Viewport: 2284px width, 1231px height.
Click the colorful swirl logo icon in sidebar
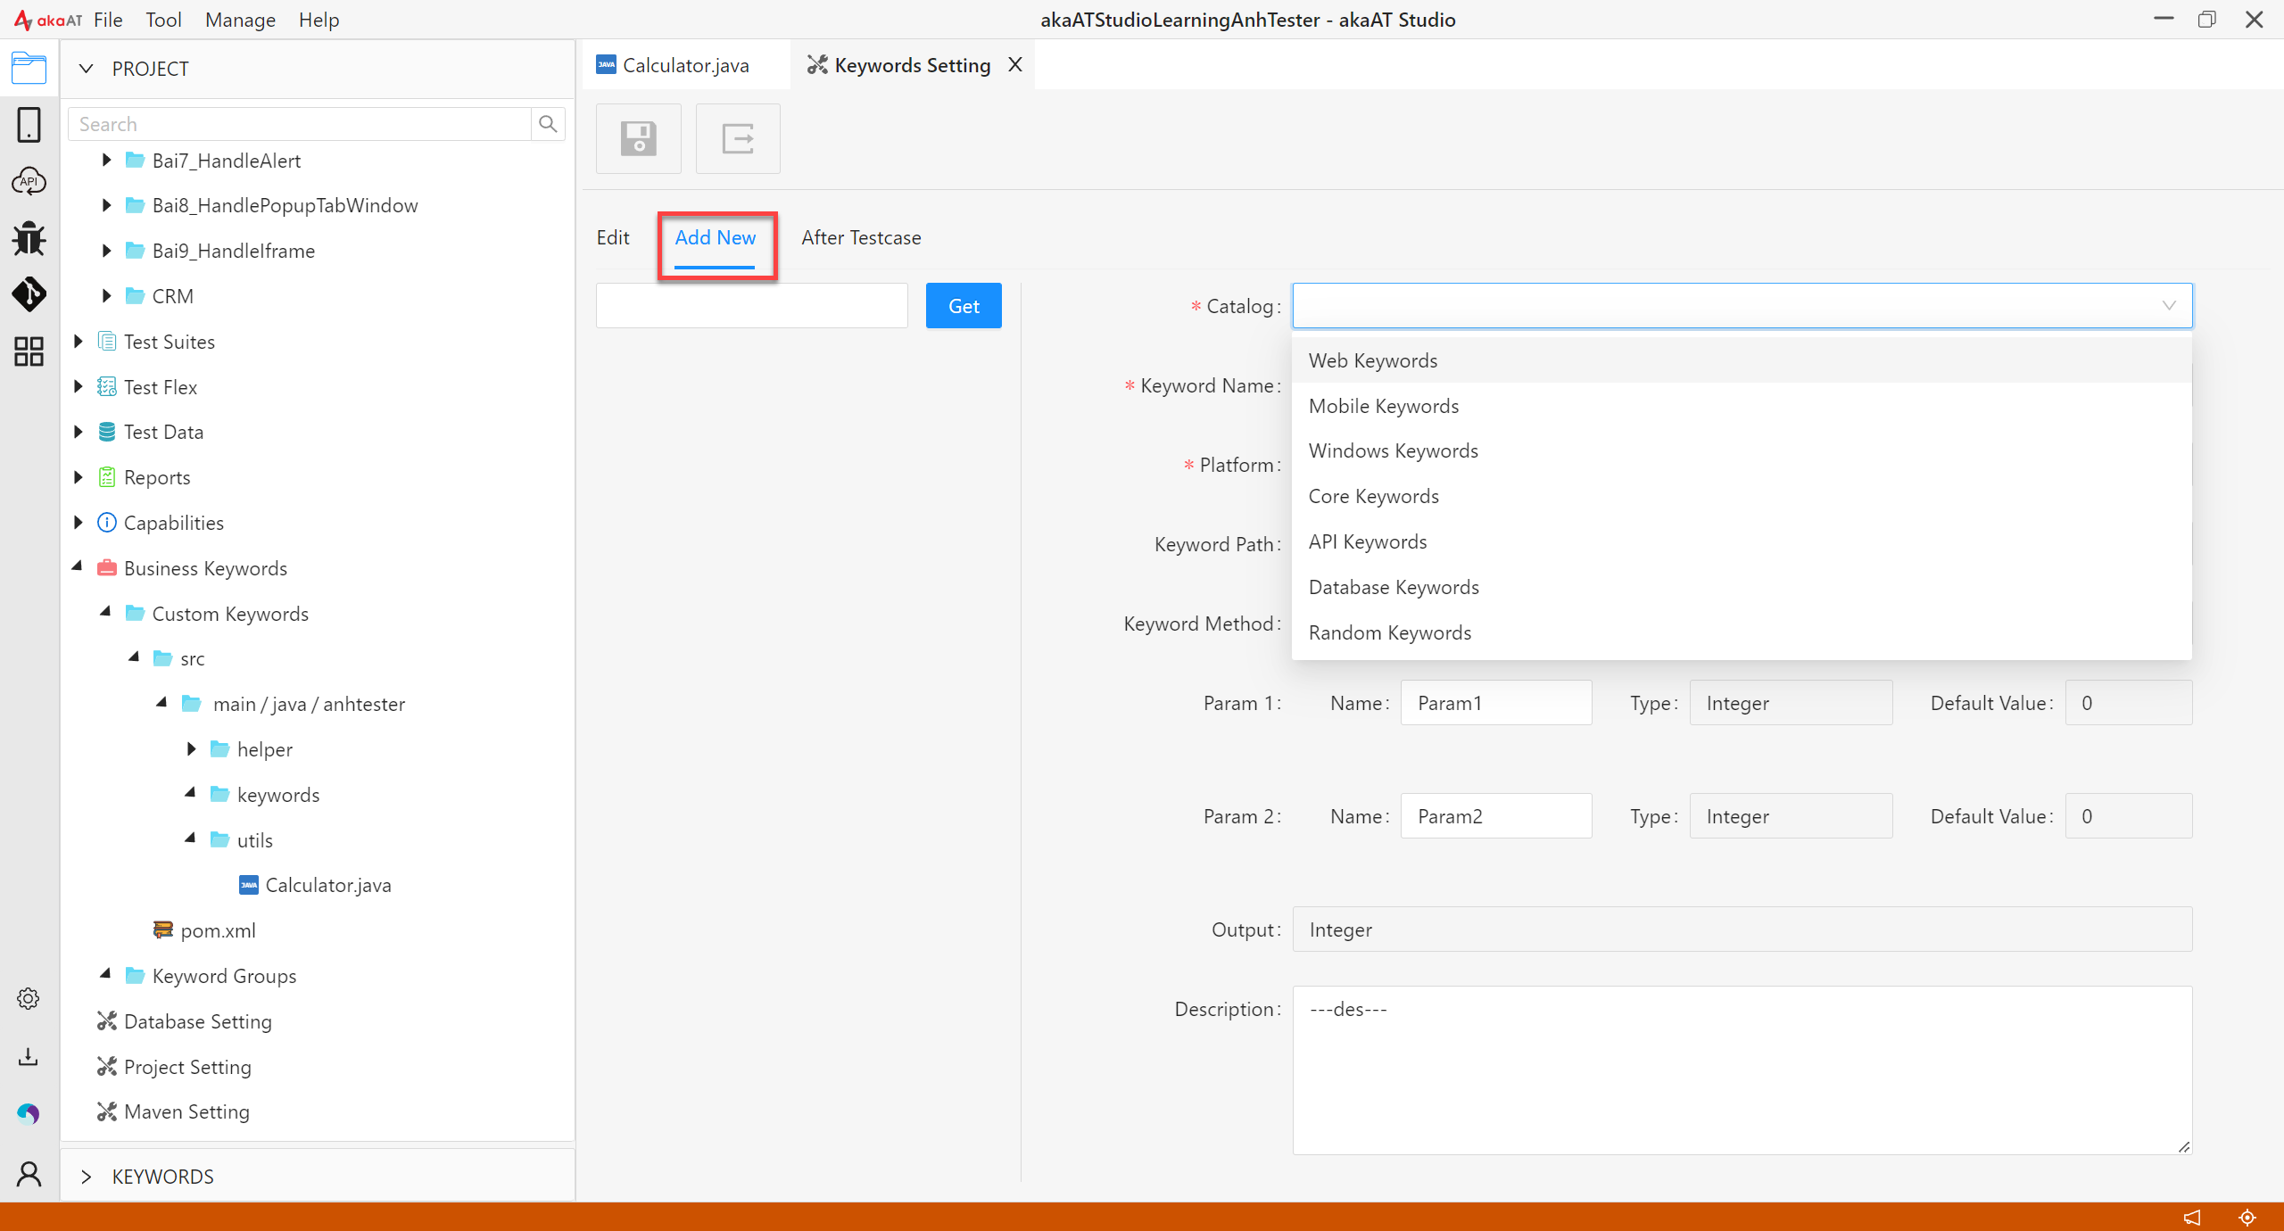point(29,1113)
